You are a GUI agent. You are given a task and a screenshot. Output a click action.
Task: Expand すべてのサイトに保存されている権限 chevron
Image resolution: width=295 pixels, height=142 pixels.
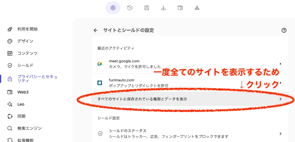point(281,99)
